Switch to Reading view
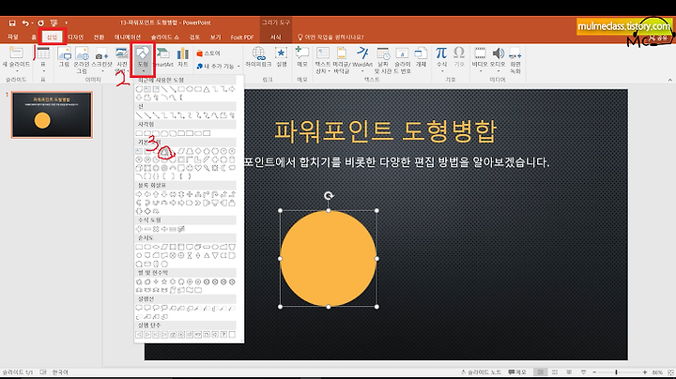The width and height of the screenshot is (676, 379). [x=569, y=372]
